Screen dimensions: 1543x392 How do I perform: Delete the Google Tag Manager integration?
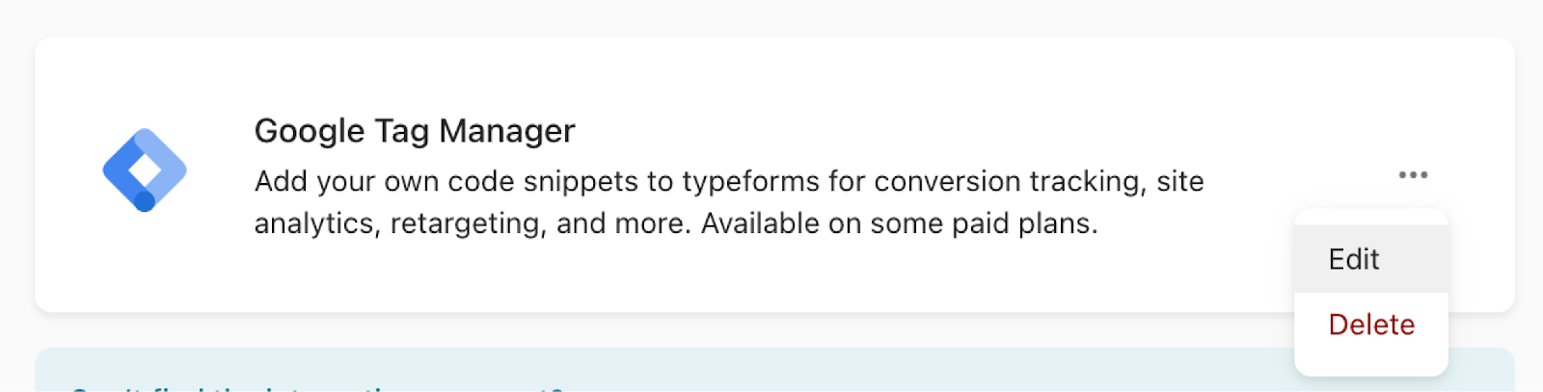tap(1371, 325)
